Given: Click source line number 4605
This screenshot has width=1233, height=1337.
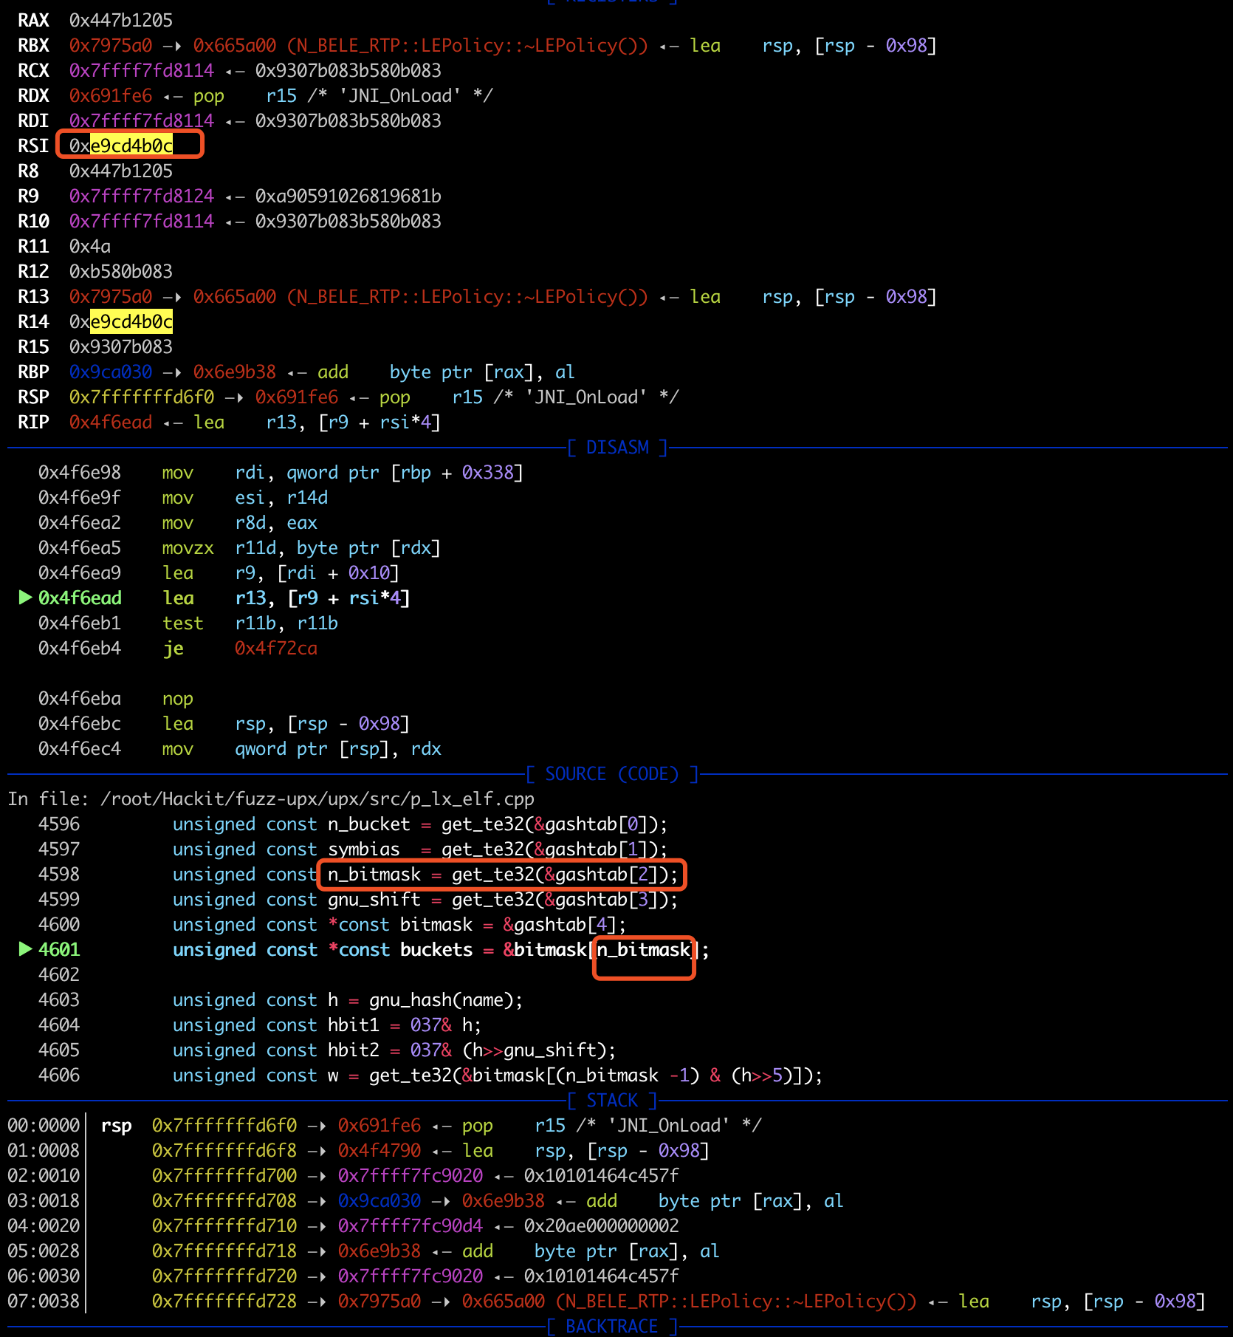Looking at the screenshot, I should (x=59, y=1050).
